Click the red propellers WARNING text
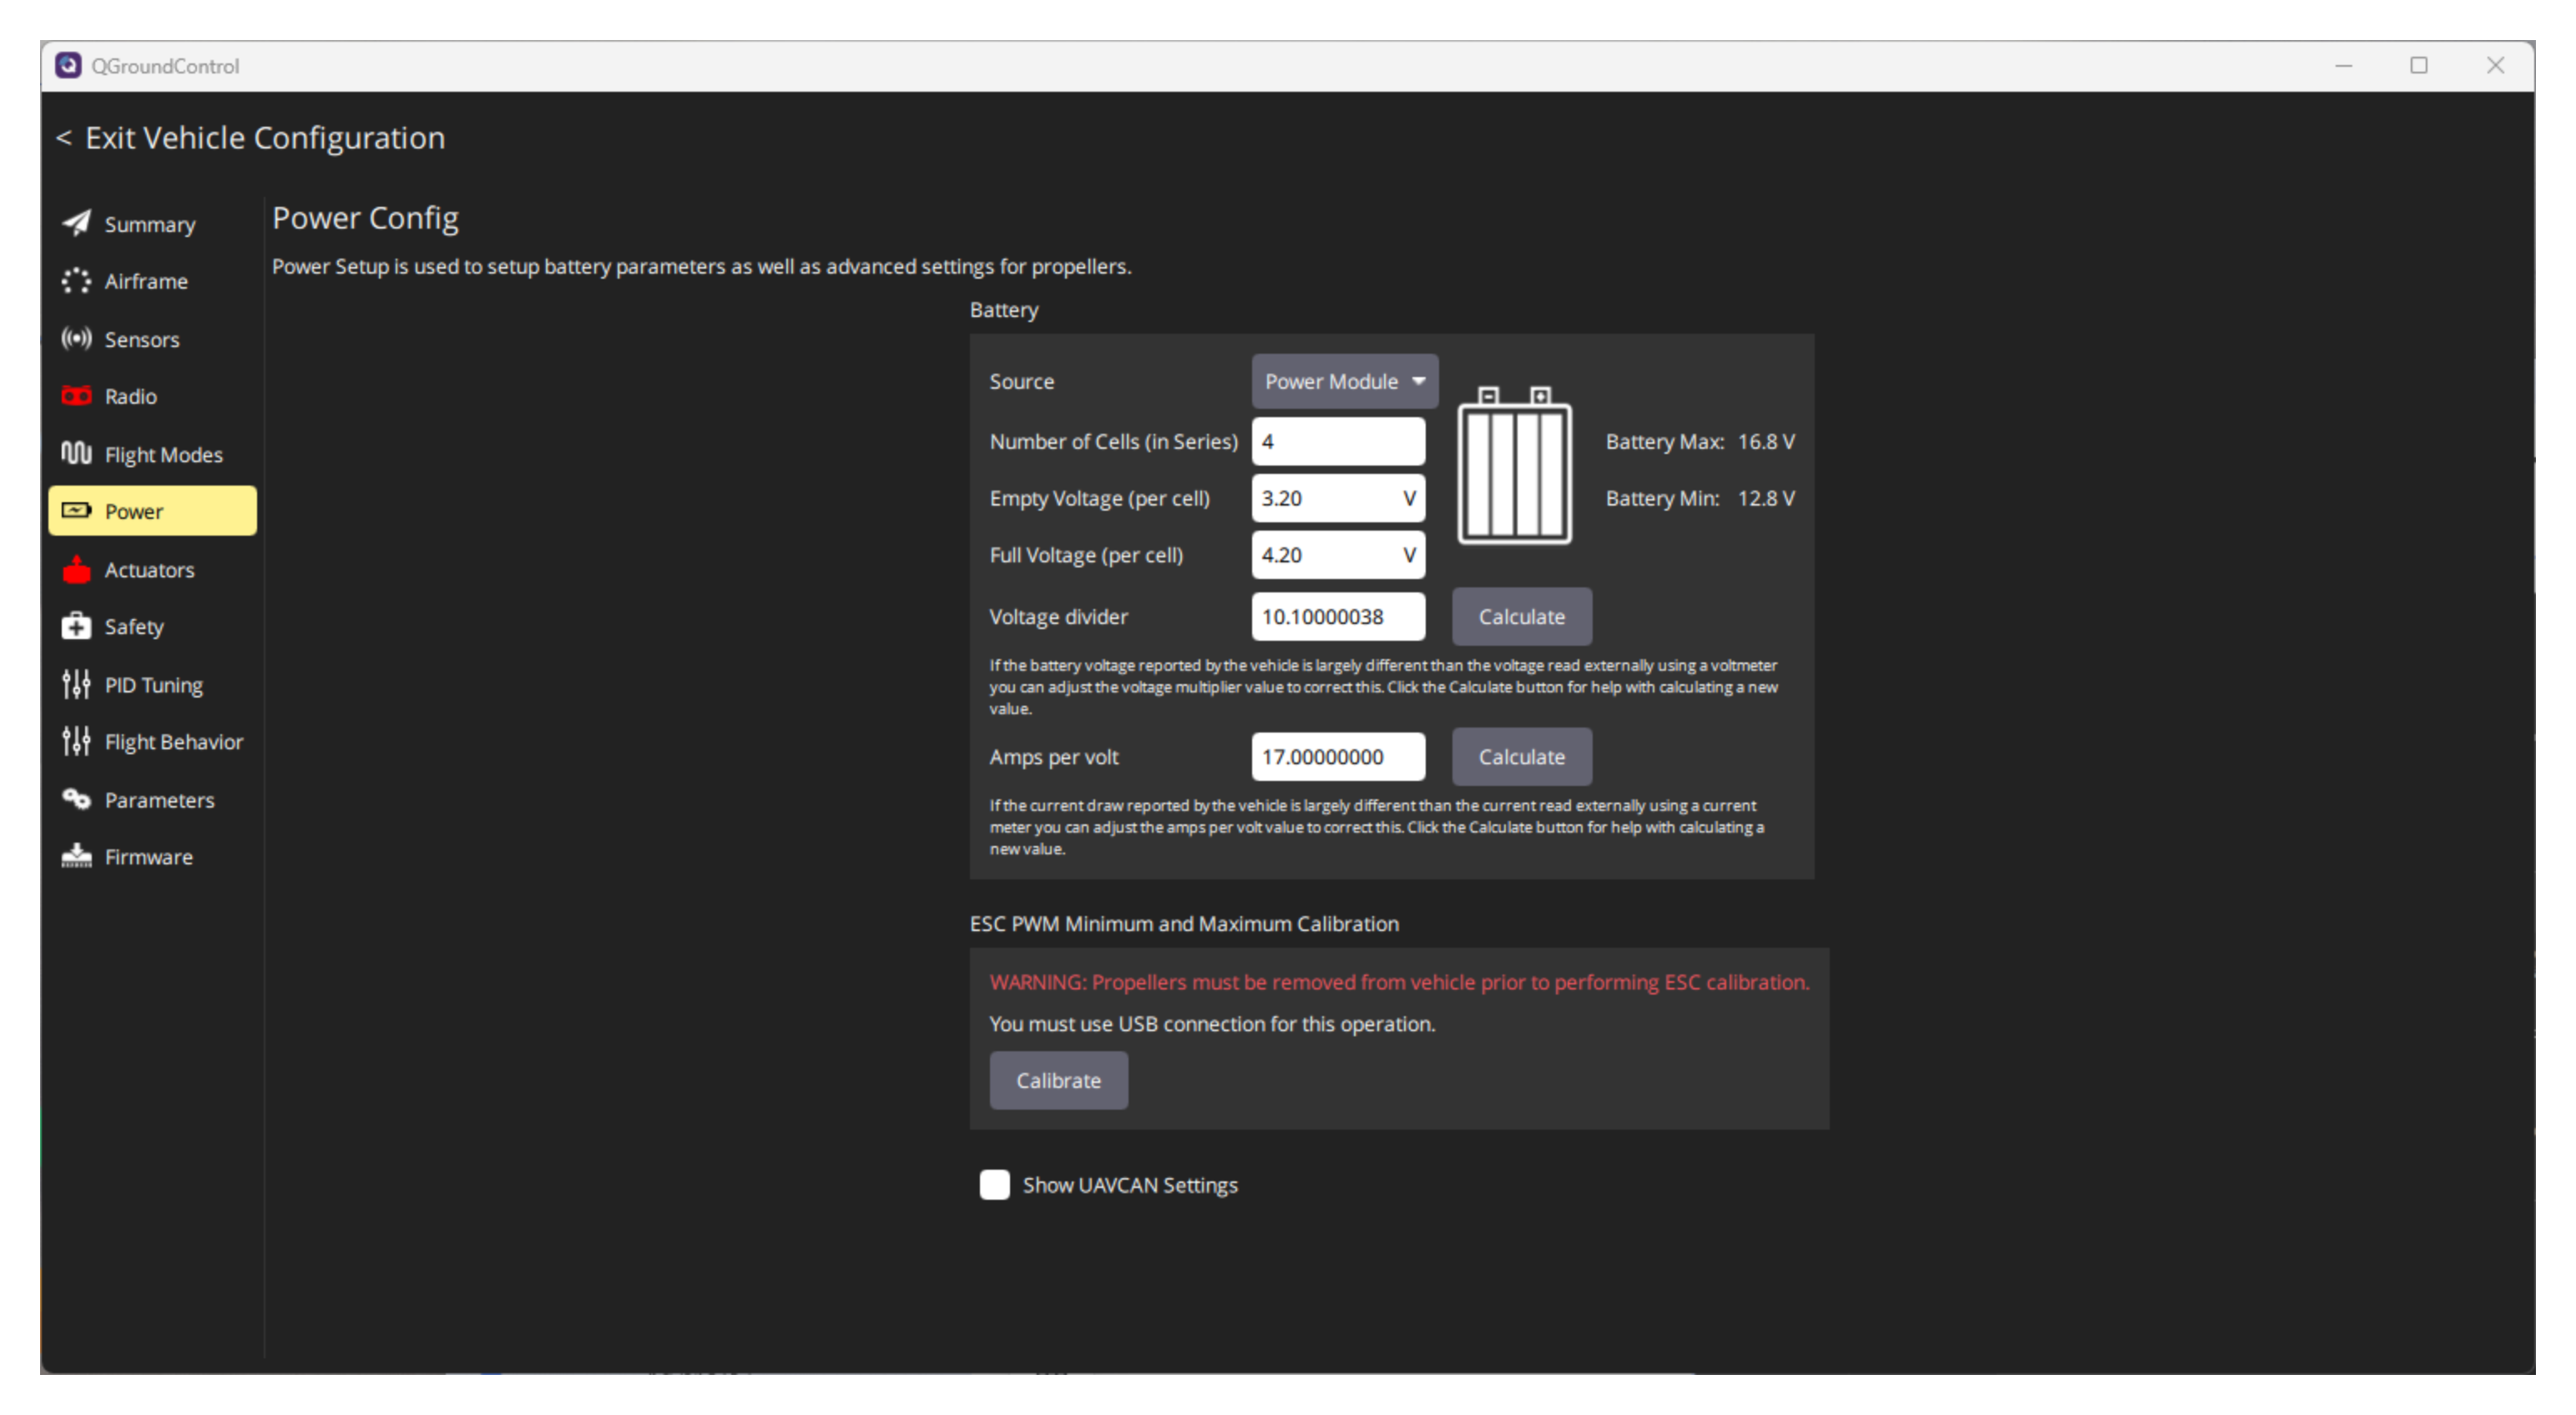The height and width of the screenshot is (1415, 2576). coord(1398,982)
